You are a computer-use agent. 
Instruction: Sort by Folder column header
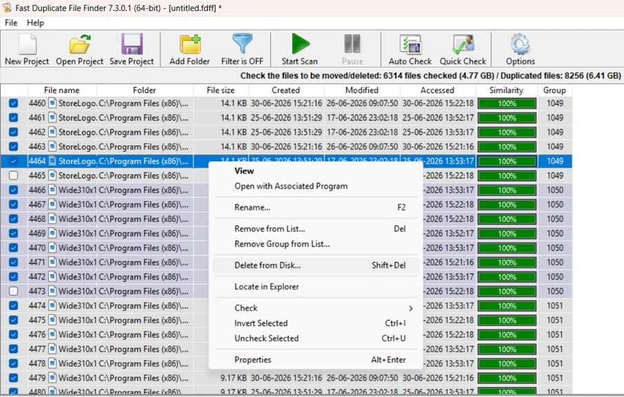[x=145, y=90]
